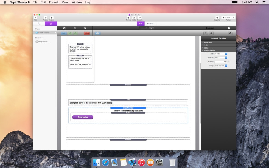The width and height of the screenshot is (269, 168).
Task: Open System Preferences from the Dock
Action: [x=159, y=162]
